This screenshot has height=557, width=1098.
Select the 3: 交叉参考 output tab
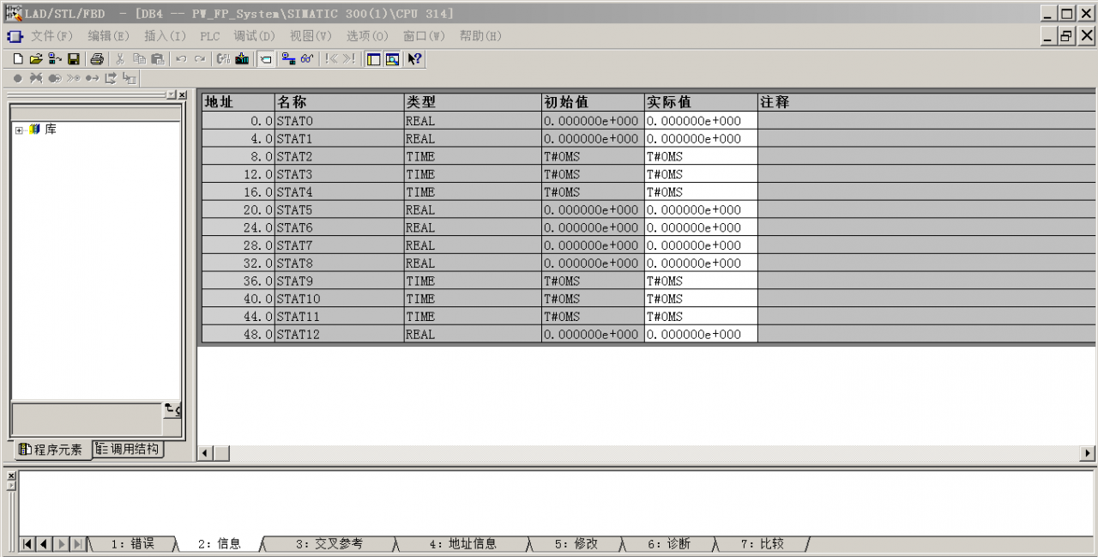point(329,544)
